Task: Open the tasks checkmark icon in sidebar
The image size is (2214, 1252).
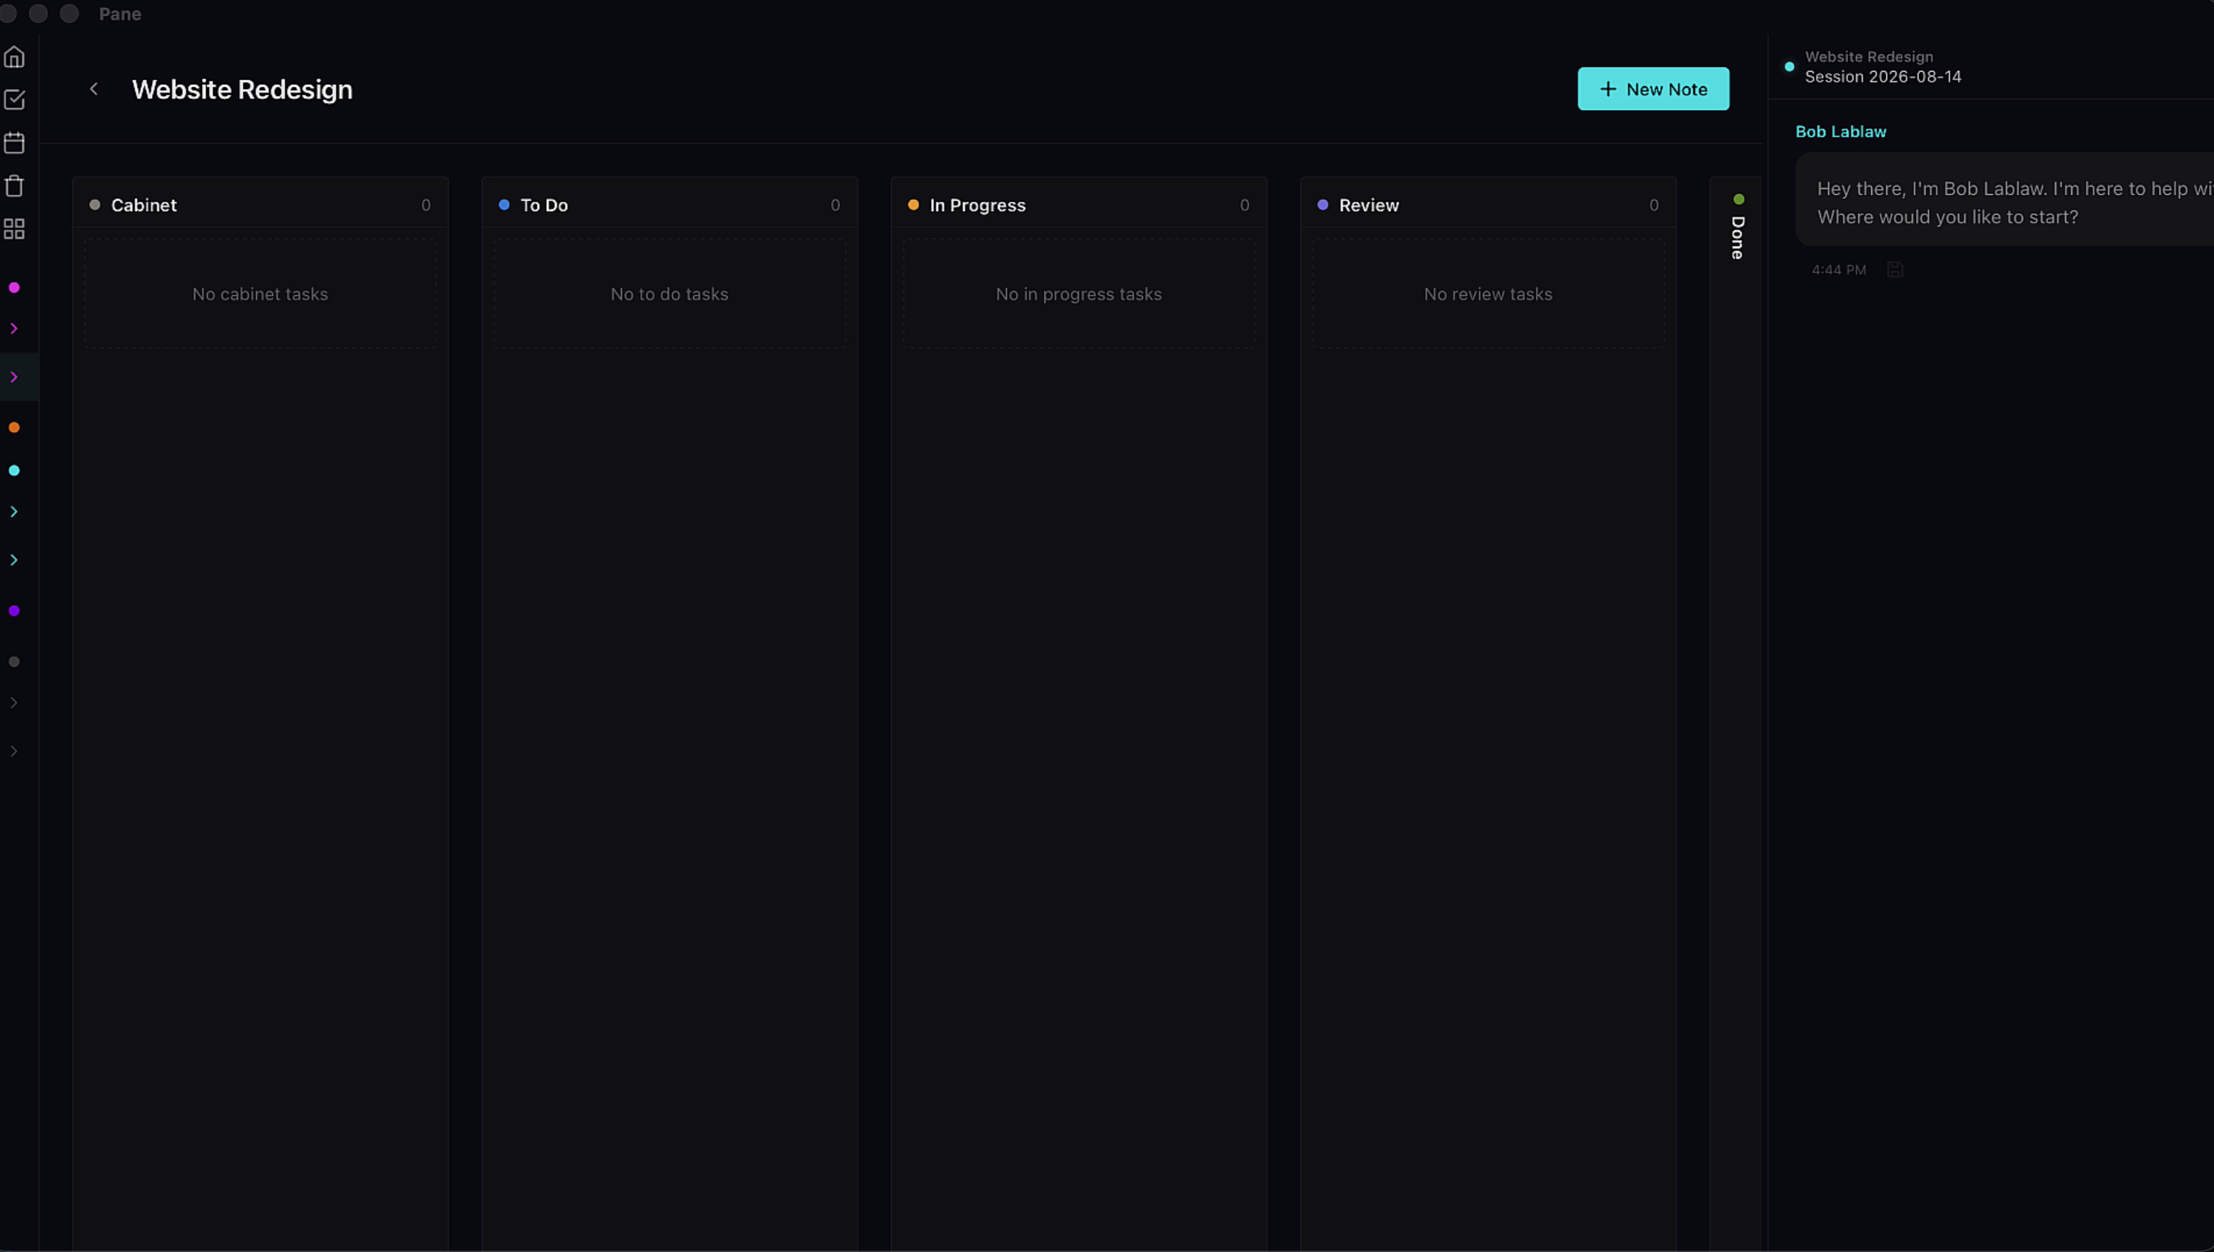Action: 14,100
